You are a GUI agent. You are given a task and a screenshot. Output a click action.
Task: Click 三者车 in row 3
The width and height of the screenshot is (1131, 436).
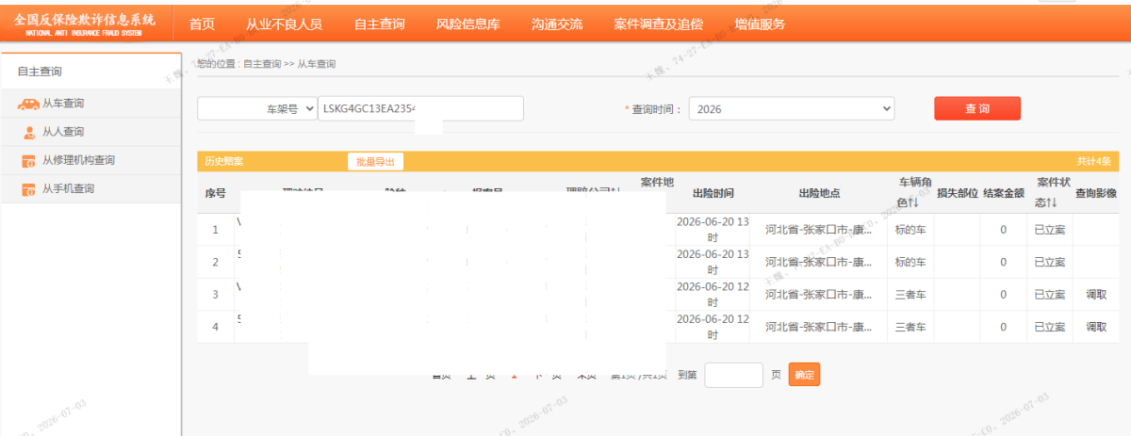point(910,295)
